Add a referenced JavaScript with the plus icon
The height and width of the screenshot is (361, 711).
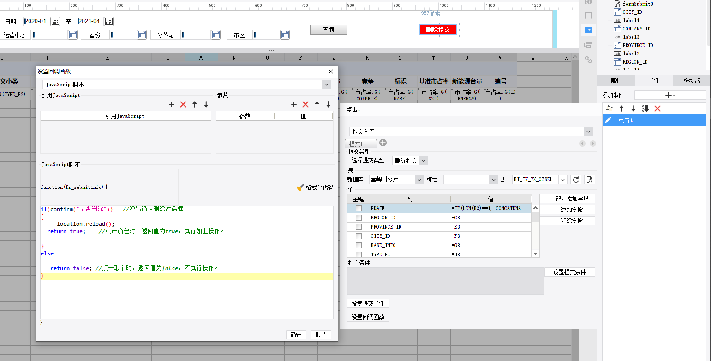[172, 105]
